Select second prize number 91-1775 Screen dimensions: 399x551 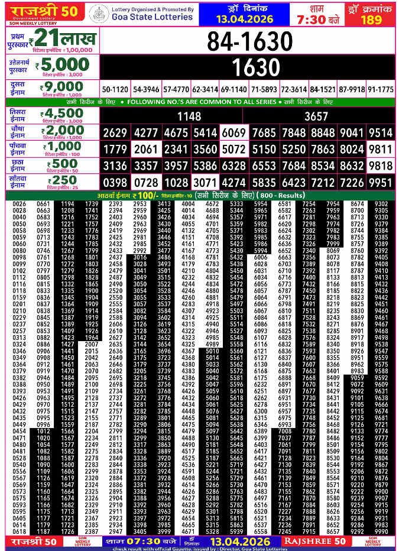(x=380, y=89)
